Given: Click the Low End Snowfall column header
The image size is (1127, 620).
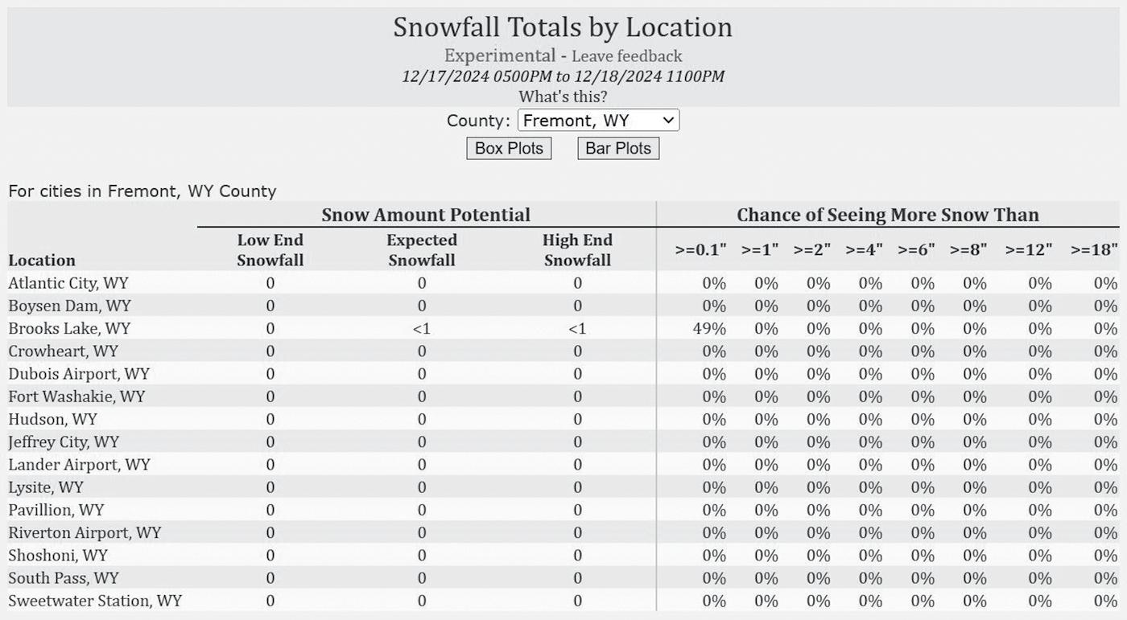Looking at the screenshot, I should (270, 250).
